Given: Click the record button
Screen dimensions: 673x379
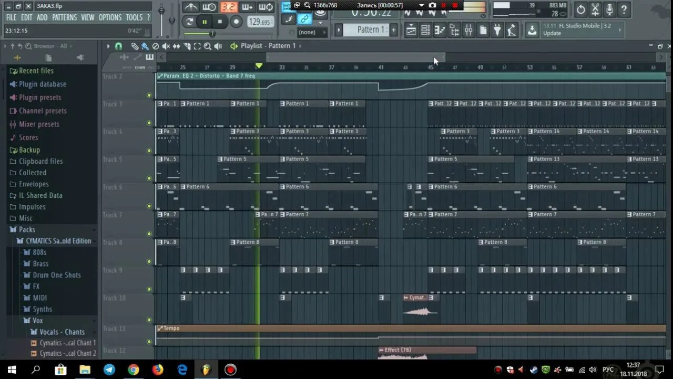Looking at the screenshot, I should click(x=236, y=22).
